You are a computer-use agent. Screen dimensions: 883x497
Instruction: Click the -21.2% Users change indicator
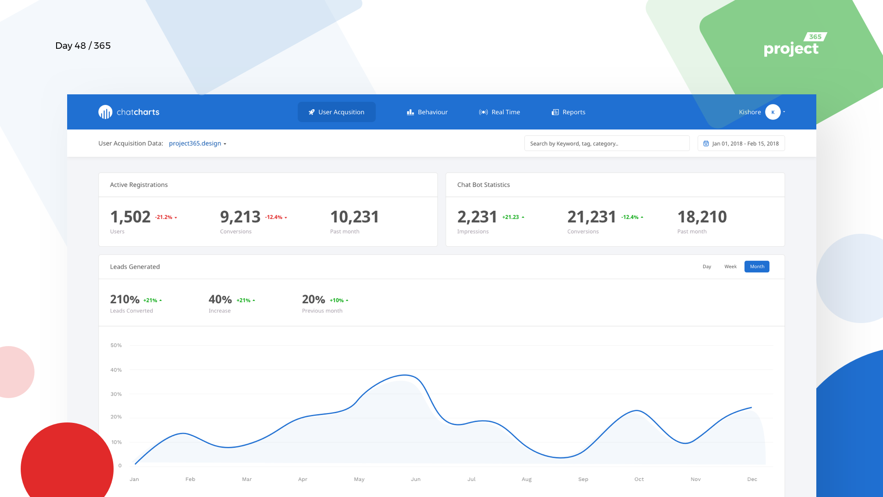click(166, 217)
